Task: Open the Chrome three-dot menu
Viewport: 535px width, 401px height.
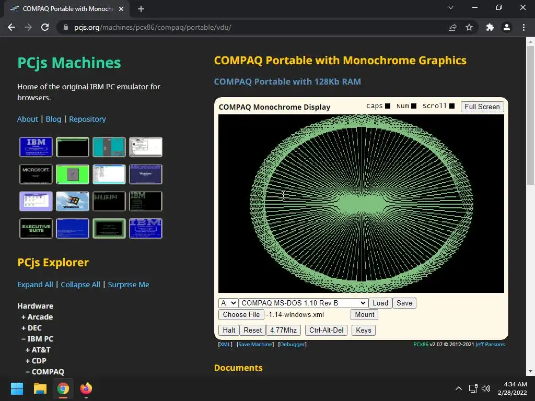Action: pyautogui.click(x=524, y=27)
